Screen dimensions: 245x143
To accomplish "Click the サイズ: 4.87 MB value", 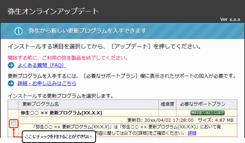I will tap(216, 120).
